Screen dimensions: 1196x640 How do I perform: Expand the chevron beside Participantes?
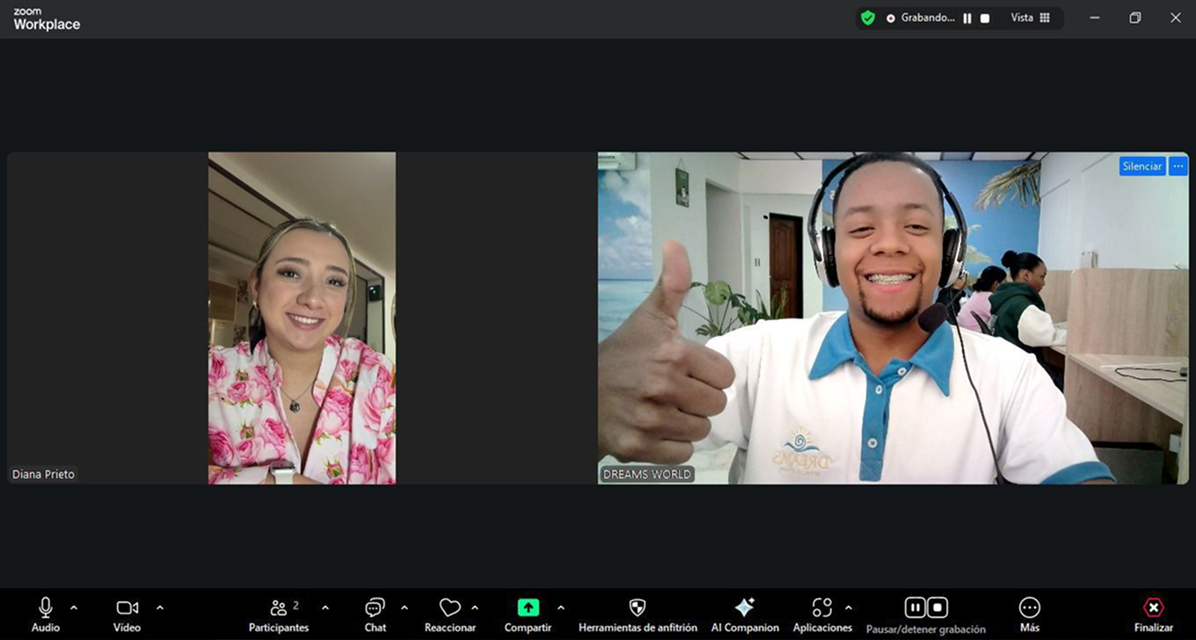click(325, 607)
